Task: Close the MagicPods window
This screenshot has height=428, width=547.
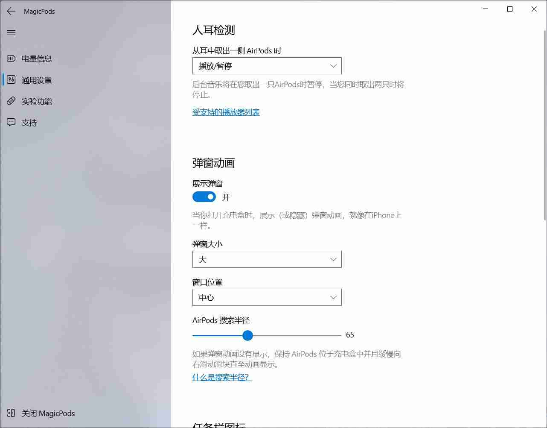Action: click(x=534, y=9)
